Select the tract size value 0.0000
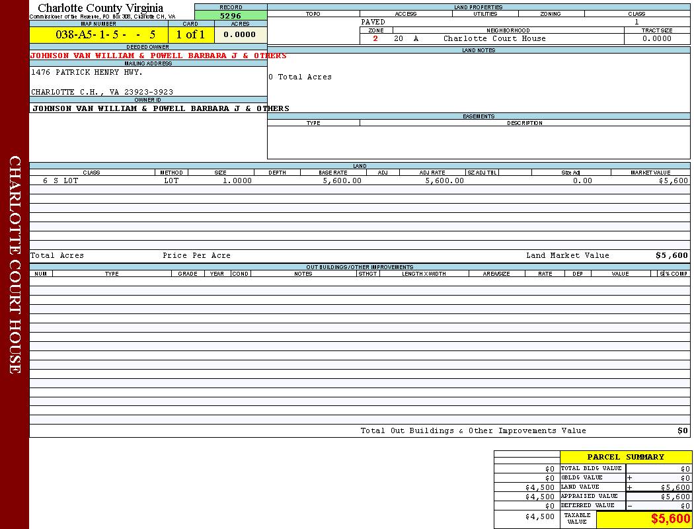Image resolution: width=694 pixels, height=529 pixels. (x=656, y=39)
